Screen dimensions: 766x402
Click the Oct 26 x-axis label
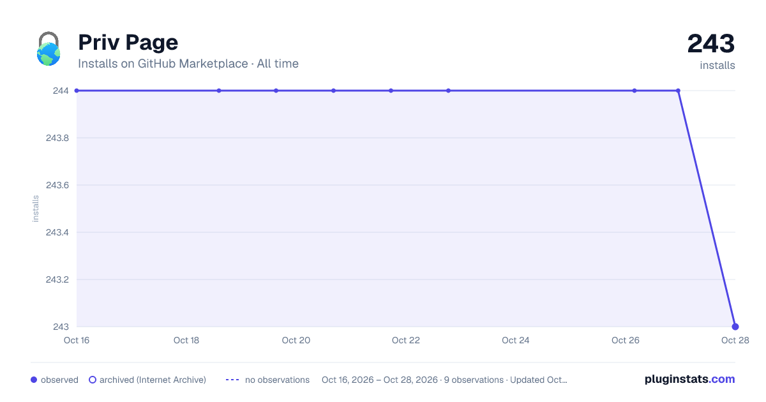626,340
